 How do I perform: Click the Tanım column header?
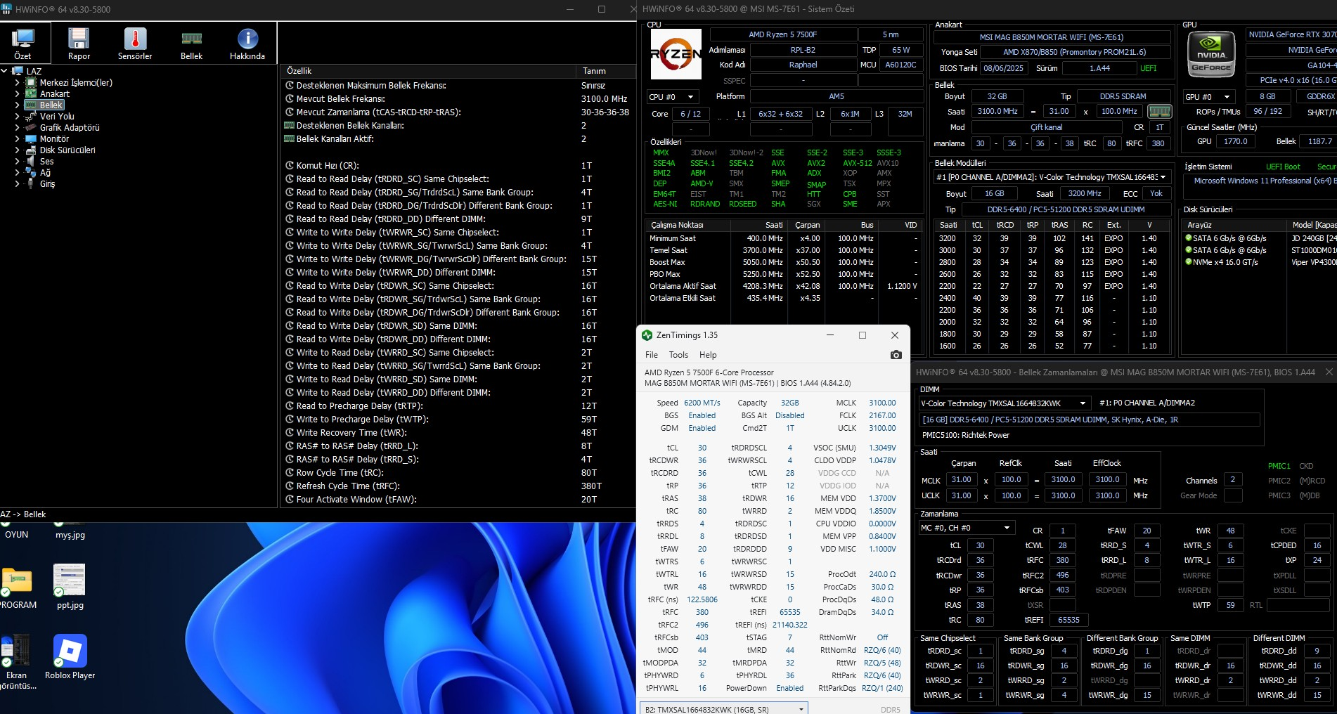[x=606, y=71]
